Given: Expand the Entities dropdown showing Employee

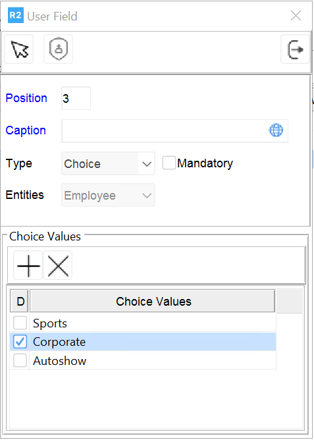Looking at the screenshot, I should (x=108, y=196).
